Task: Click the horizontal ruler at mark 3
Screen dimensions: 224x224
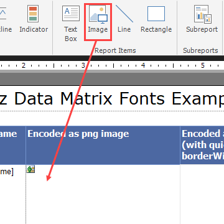Action: tap(83, 65)
